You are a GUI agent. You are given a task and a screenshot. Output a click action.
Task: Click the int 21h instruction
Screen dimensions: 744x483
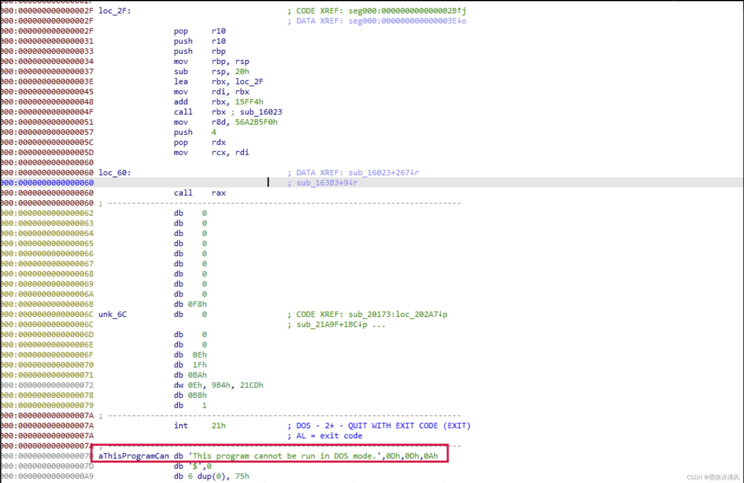click(x=199, y=426)
